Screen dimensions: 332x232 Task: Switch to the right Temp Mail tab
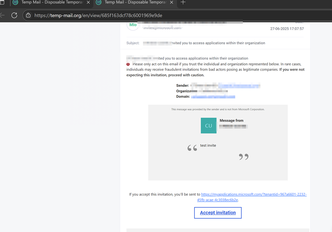pos(135,2)
